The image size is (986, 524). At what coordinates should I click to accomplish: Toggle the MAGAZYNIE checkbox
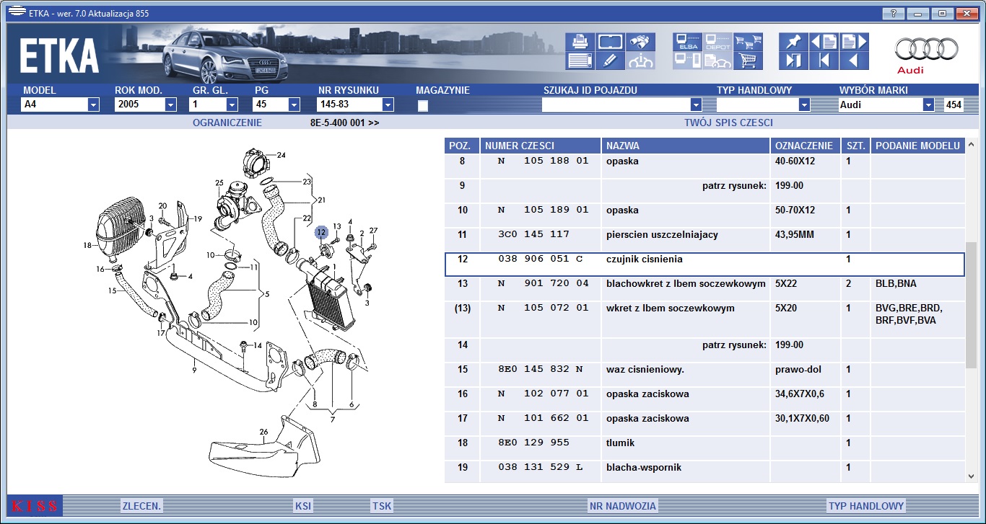click(x=423, y=106)
